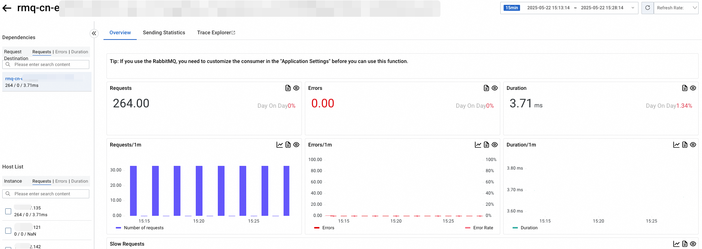Sort Dependencies by Errors
Image resolution: width=702 pixels, height=249 pixels.
61,52
